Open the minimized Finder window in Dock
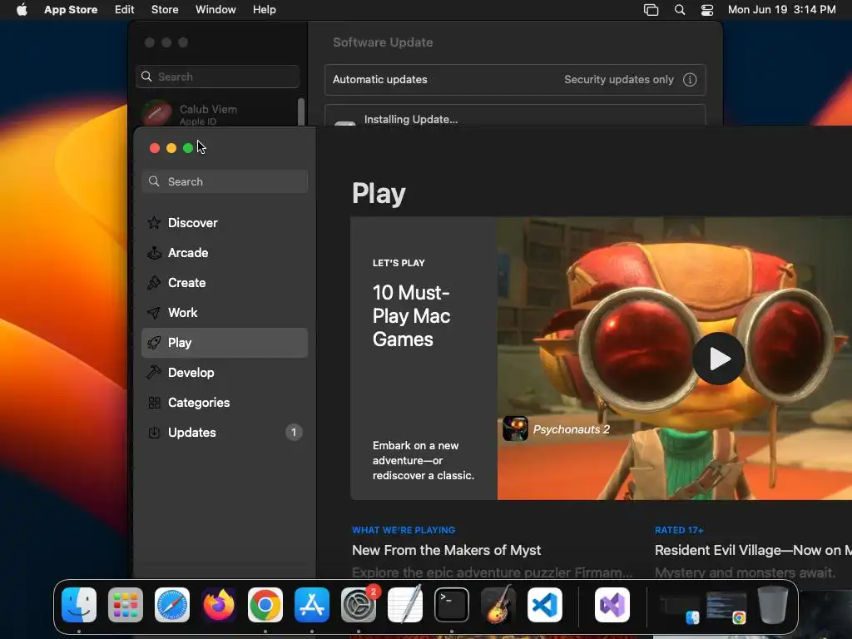 (x=679, y=608)
